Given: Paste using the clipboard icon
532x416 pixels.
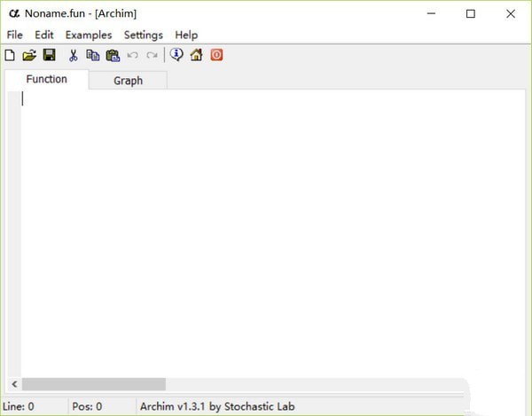Looking at the screenshot, I should [113, 55].
